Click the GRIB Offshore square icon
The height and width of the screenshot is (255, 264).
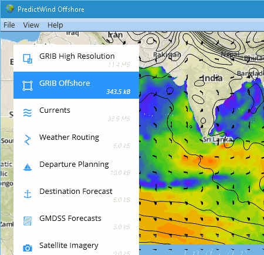click(28, 86)
